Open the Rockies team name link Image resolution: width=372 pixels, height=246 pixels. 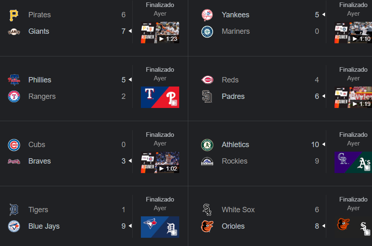coord(234,161)
